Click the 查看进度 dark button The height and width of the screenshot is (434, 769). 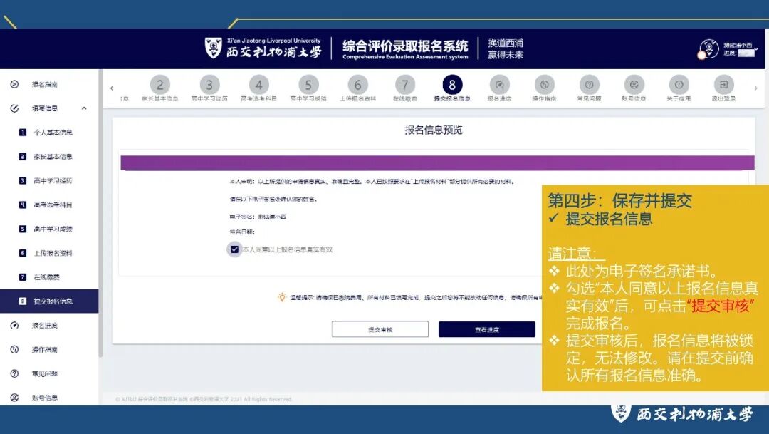[488, 329]
